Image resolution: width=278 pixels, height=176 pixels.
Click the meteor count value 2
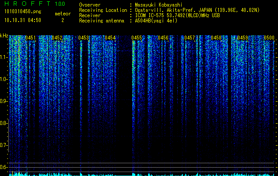point(63,20)
